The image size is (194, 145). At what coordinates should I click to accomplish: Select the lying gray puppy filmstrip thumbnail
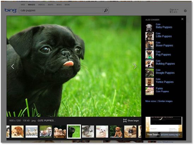coord(88,132)
